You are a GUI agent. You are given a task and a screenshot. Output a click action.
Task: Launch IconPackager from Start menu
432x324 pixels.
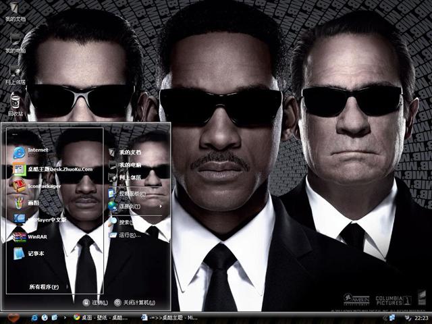click(37, 186)
